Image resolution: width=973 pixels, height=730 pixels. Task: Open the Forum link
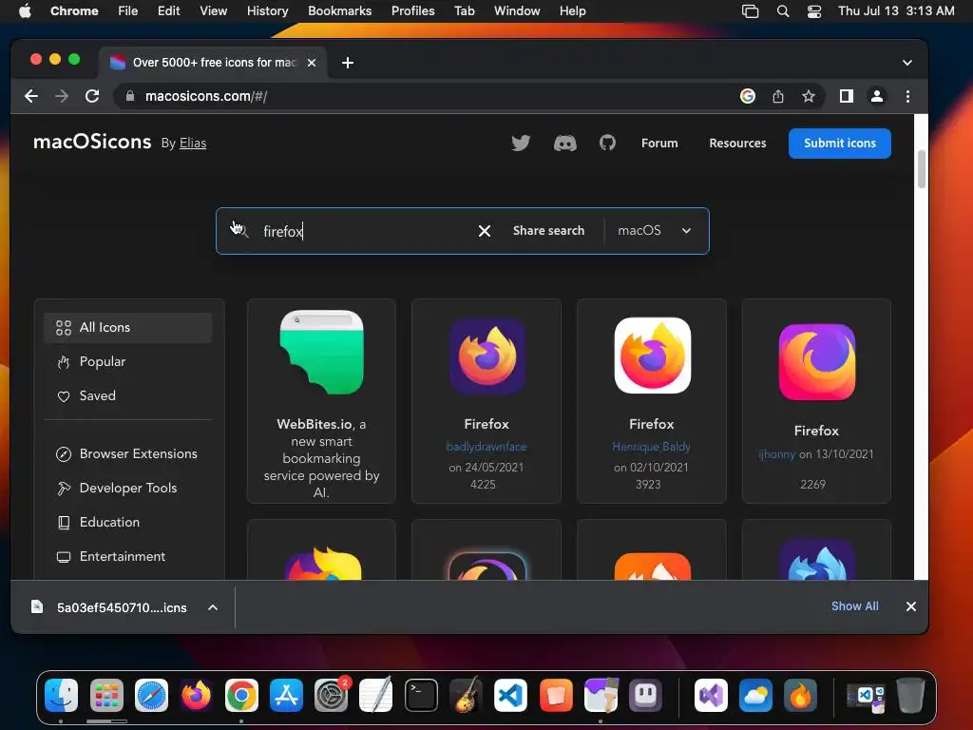659,144
